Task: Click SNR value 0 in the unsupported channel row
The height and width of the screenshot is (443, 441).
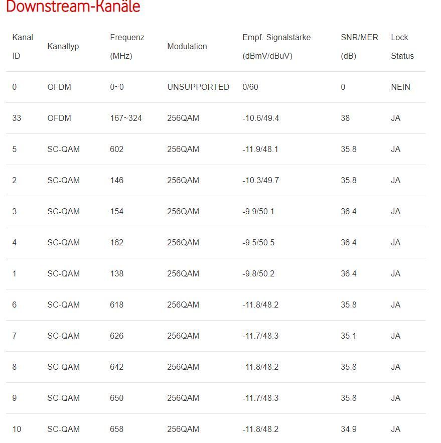Action: [343, 87]
